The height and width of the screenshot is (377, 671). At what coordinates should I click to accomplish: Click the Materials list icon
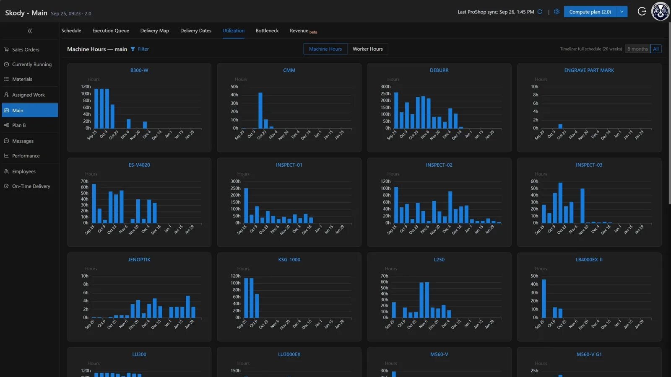tap(6, 79)
